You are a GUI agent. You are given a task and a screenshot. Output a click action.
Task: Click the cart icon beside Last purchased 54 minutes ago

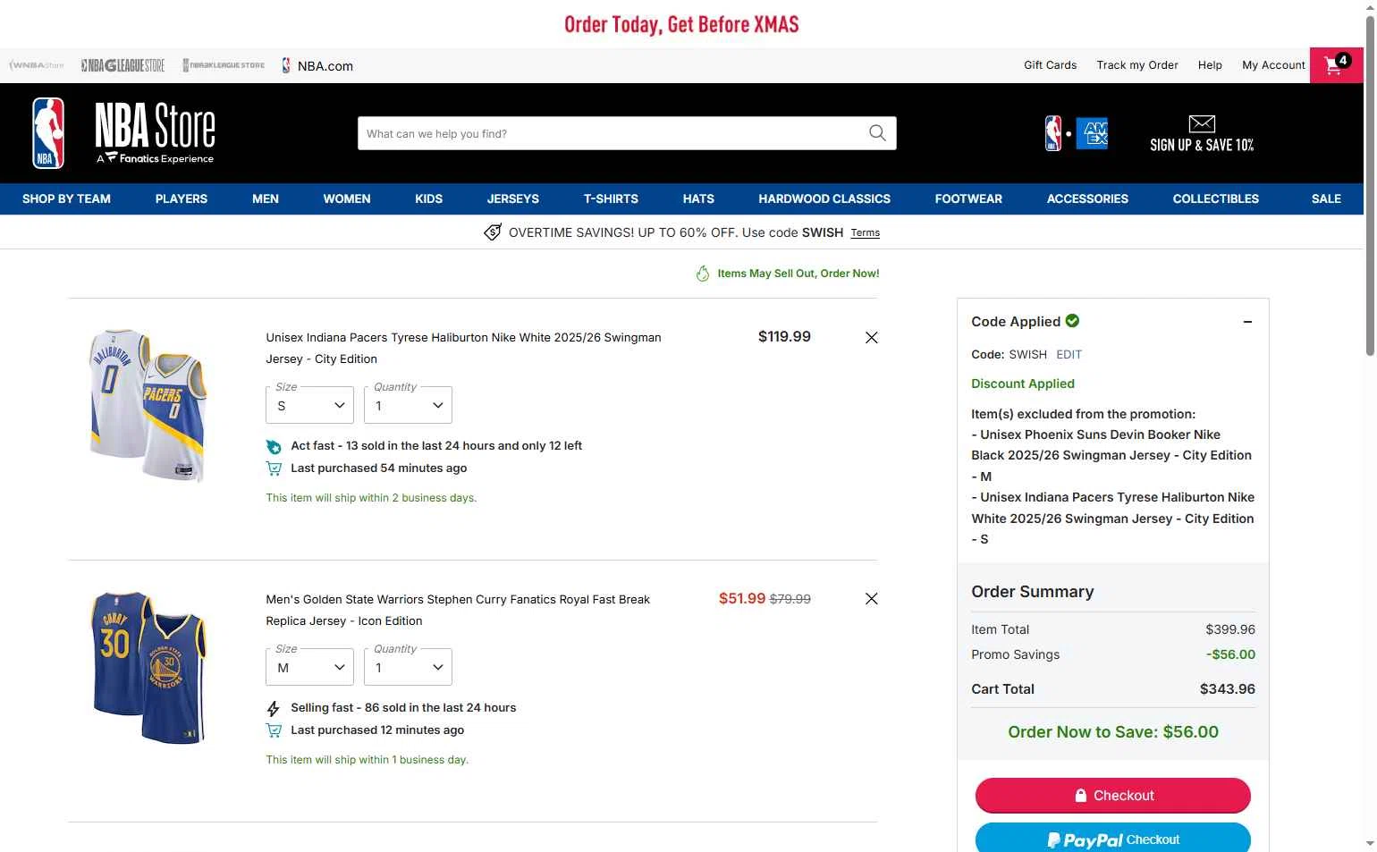(x=274, y=468)
